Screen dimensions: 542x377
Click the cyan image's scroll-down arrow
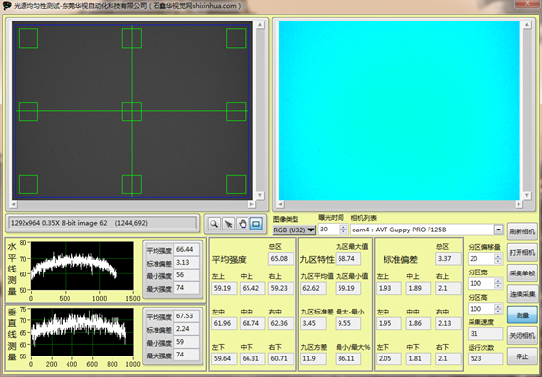(527, 196)
